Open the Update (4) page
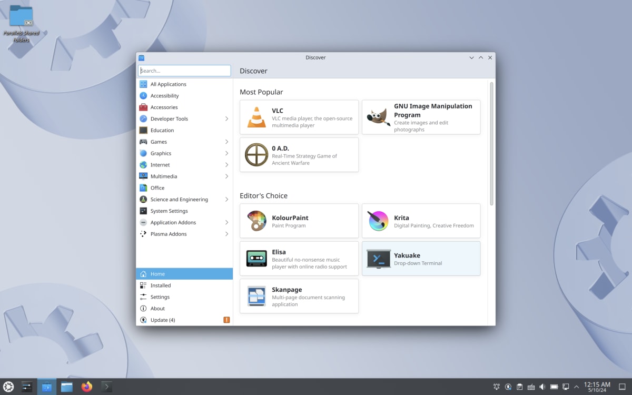Image resolution: width=632 pixels, height=395 pixels. [184, 320]
